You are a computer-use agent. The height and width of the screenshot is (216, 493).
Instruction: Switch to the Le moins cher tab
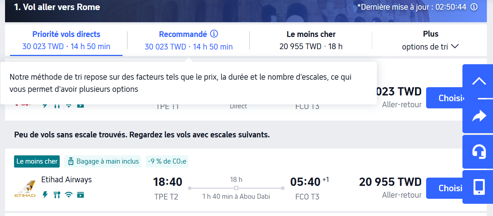click(x=311, y=40)
